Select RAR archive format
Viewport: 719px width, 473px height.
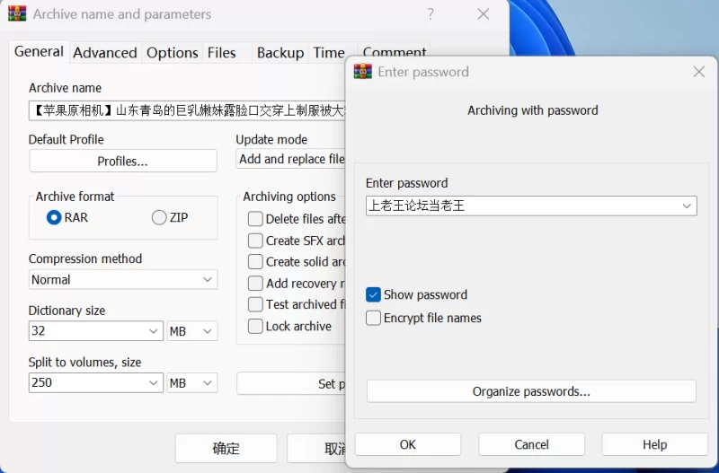coord(54,217)
